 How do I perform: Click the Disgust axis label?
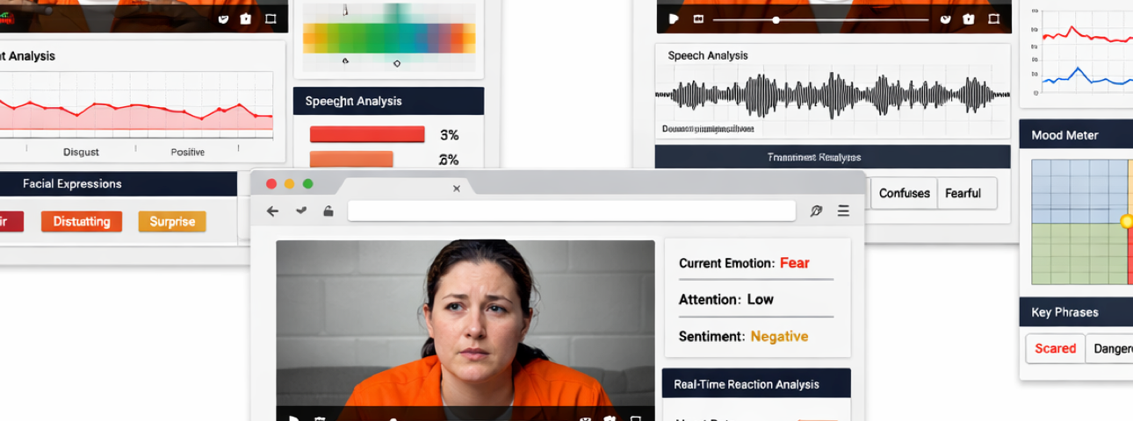81,152
